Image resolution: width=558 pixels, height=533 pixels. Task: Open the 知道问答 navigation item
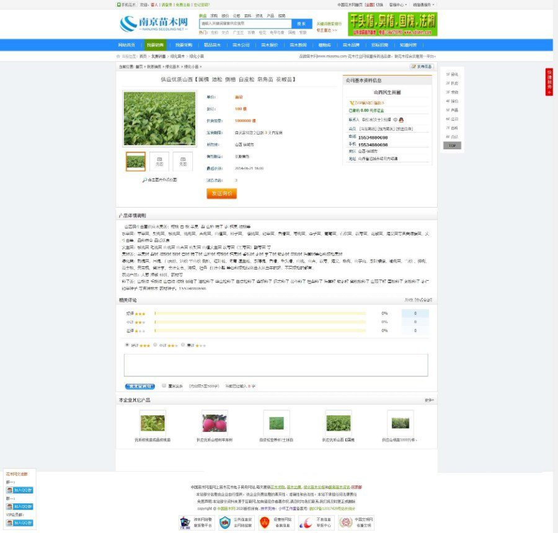[x=408, y=45]
